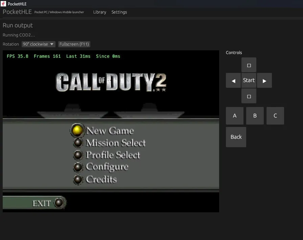Click the PocketHLE app icon in title bar

tap(3, 4)
